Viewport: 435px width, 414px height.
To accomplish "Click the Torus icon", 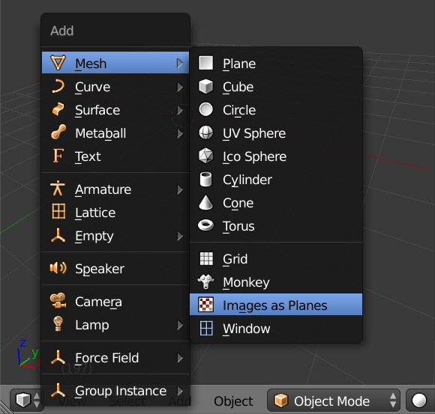I will [205, 225].
